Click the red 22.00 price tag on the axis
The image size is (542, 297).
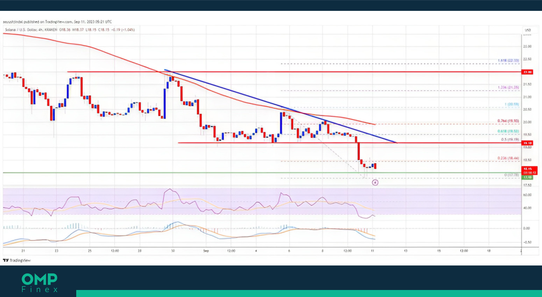527,72
